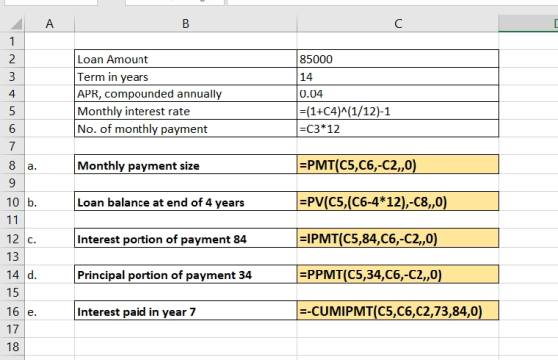
Task: Select row 12 header
Action: pyautogui.click(x=12, y=239)
